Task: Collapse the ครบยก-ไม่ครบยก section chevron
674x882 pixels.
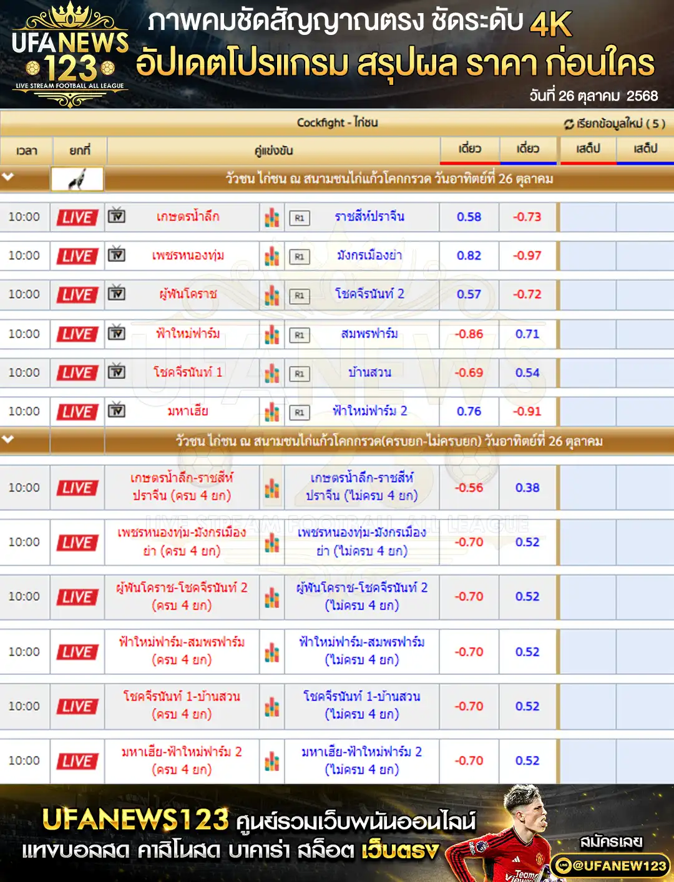Action: (x=8, y=440)
